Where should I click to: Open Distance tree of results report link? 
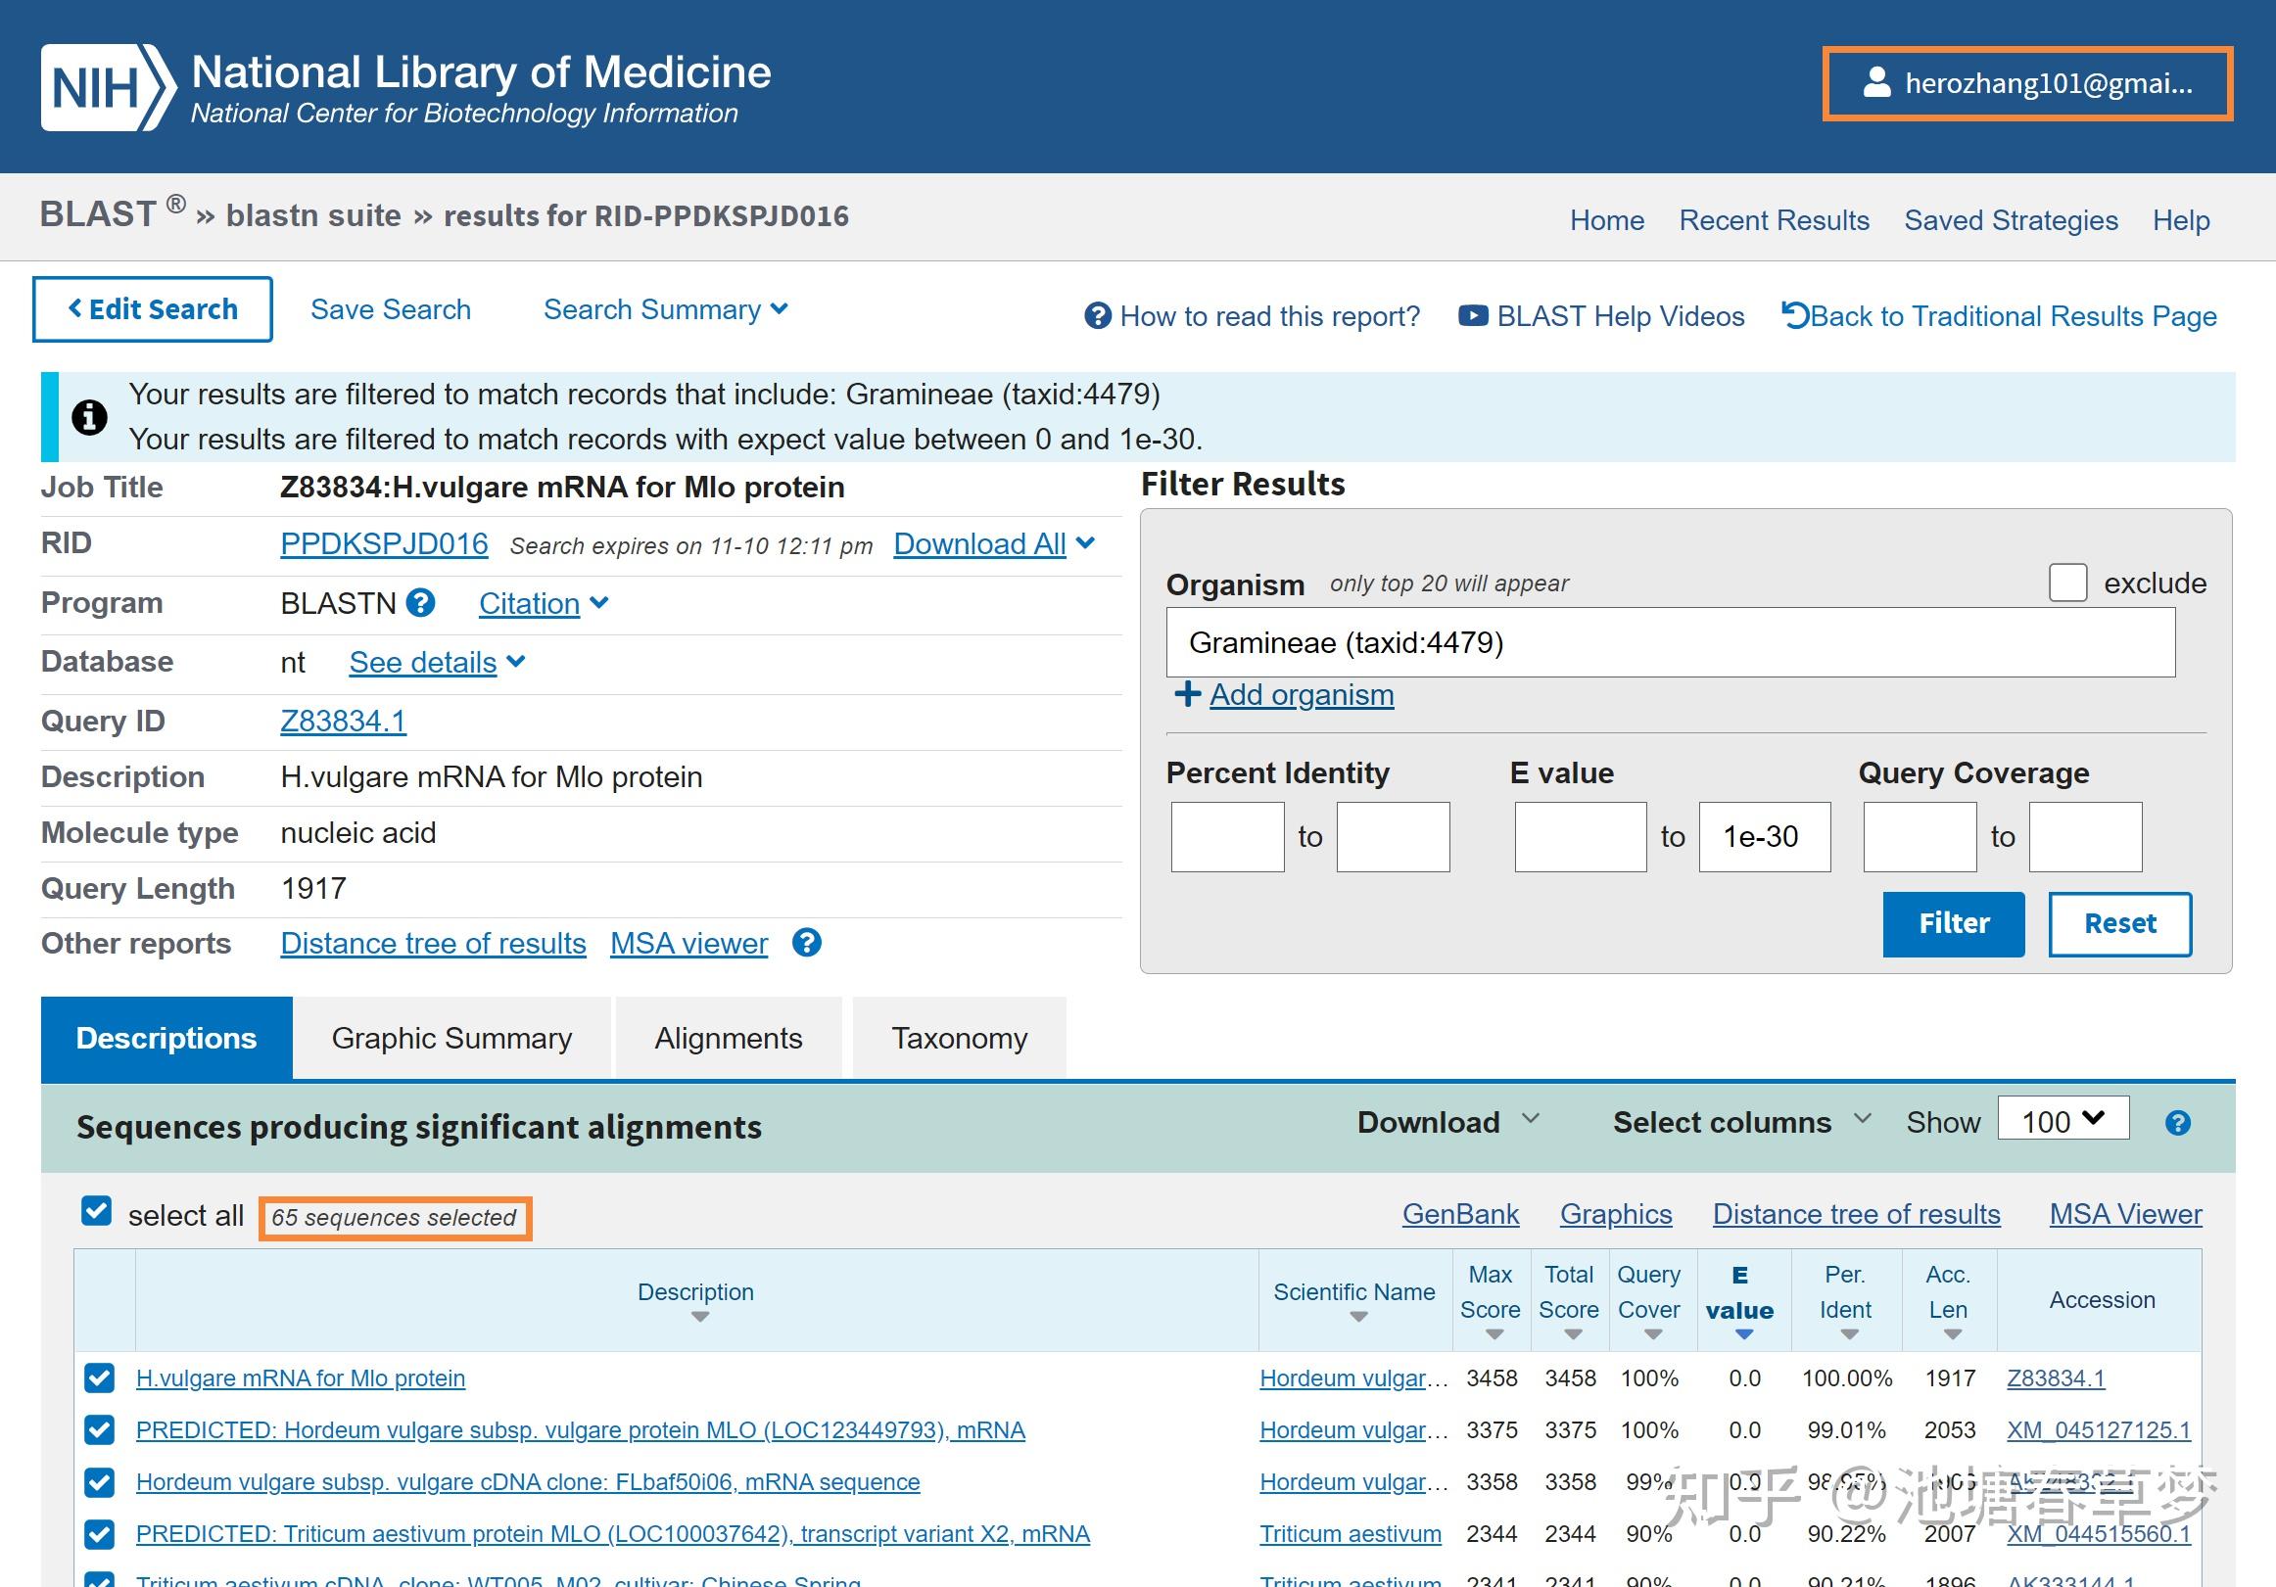point(433,943)
